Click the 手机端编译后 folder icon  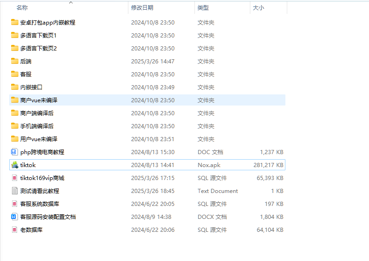[15, 126]
